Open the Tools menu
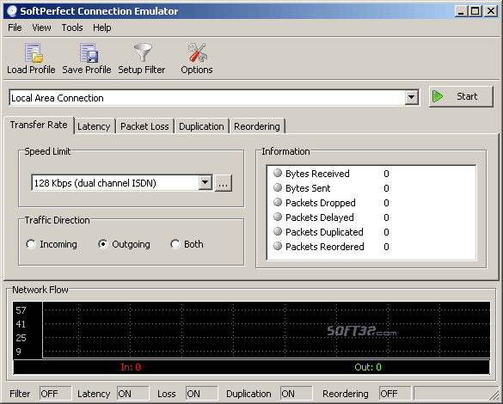The width and height of the screenshot is (503, 404). [72, 28]
